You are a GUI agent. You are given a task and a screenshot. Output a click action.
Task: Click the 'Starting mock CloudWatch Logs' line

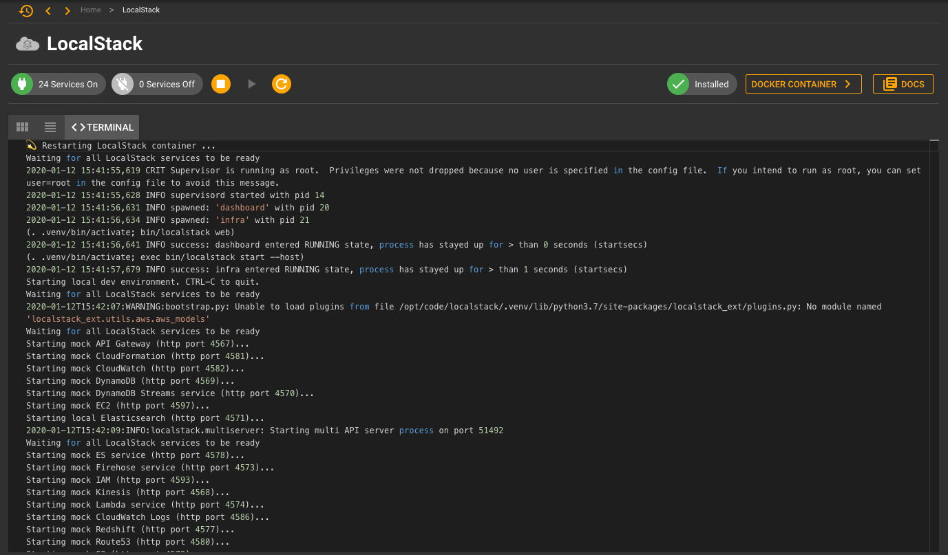pos(147,517)
